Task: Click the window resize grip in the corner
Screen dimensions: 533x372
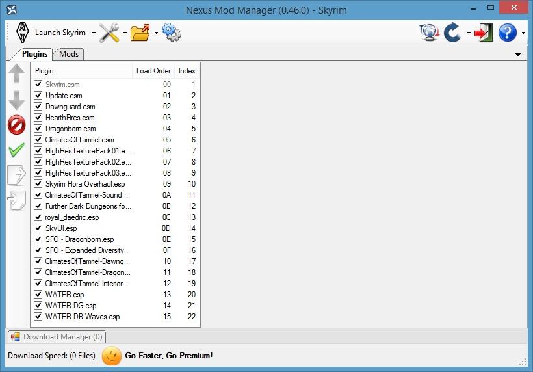Action: [x=523, y=362]
